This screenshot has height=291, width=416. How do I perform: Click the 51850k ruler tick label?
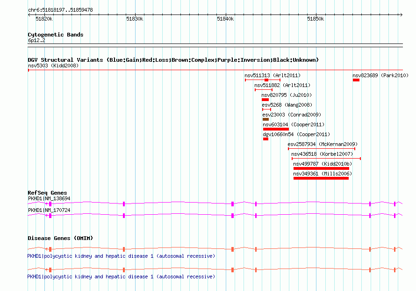click(x=316, y=19)
